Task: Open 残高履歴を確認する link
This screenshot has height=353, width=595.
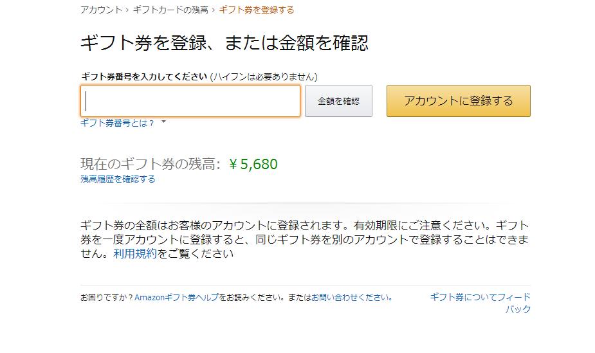Action: coord(118,179)
